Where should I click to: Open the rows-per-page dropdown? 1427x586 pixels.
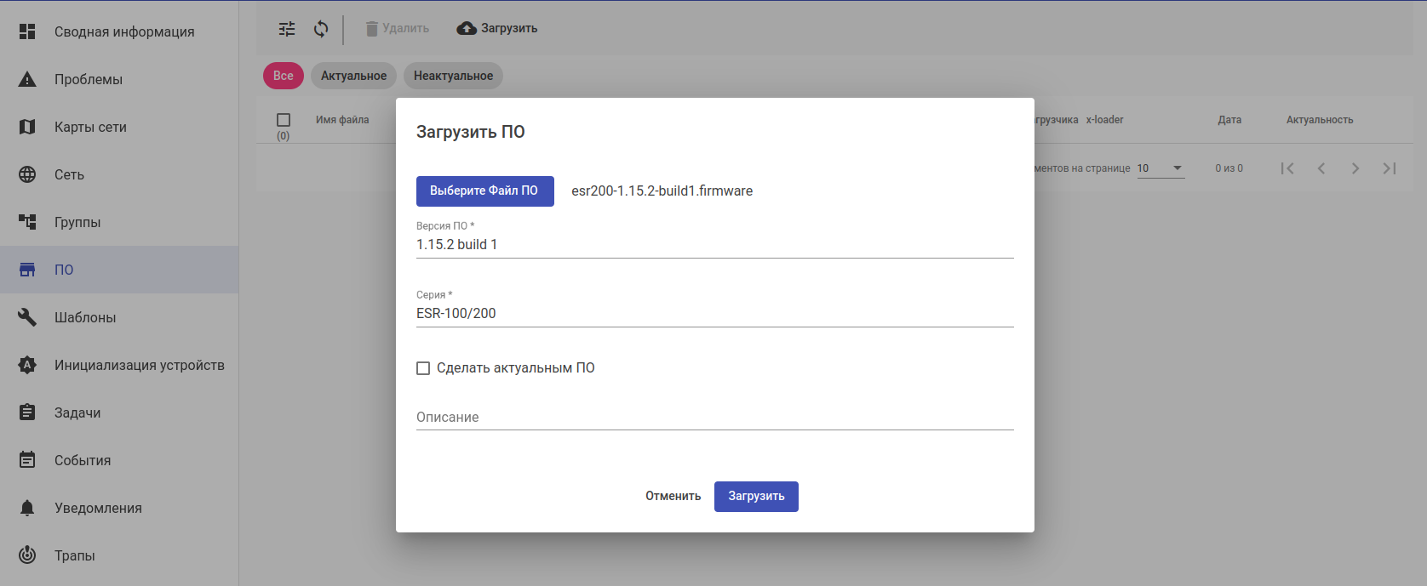pos(1161,168)
